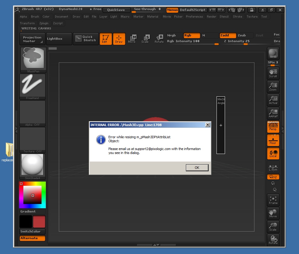The image size is (299, 254).
Task: Set canvas to Actual size
Action: [273, 100]
